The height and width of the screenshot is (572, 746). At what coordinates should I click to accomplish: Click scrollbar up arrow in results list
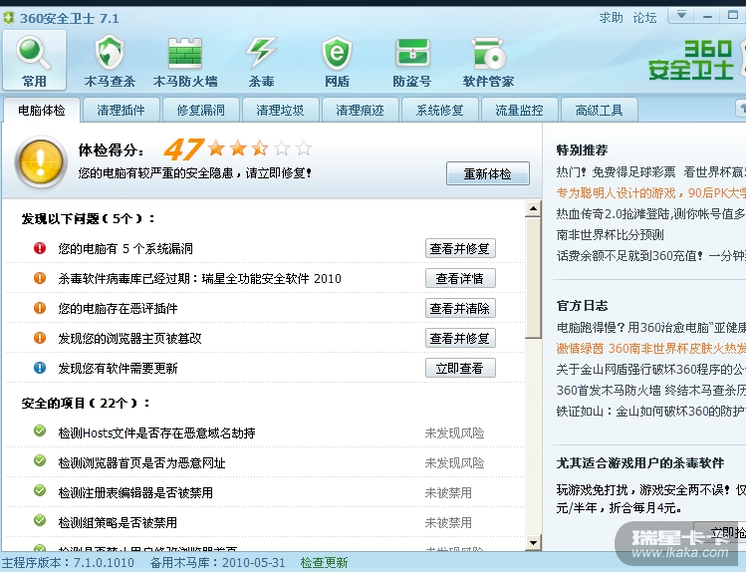pos(533,209)
